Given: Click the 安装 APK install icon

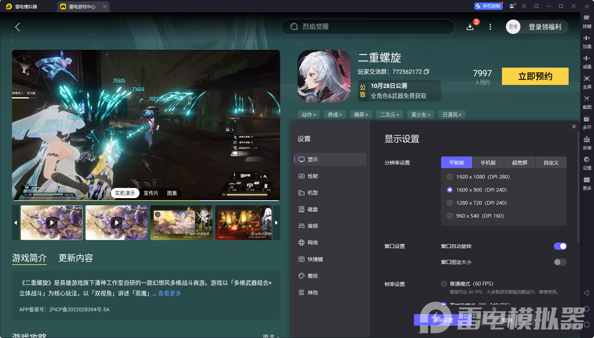Looking at the screenshot, I should 587,143.
